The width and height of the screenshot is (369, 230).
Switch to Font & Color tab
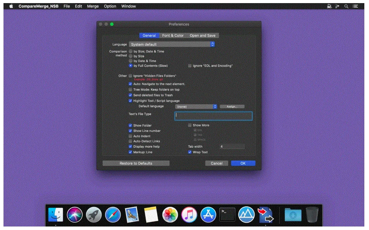coord(173,36)
